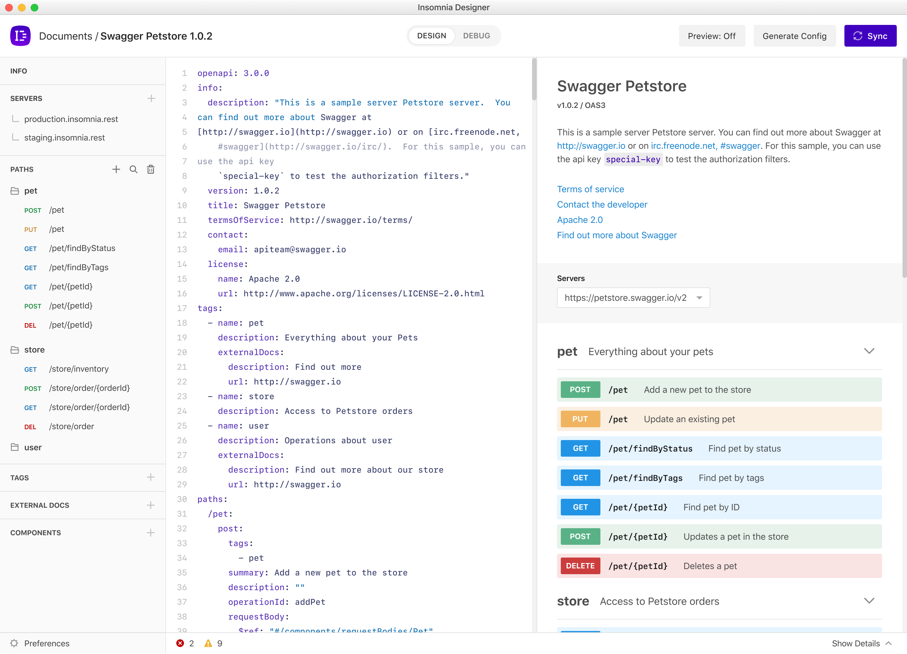Click the preview pane vertical scrollbar

[904, 168]
